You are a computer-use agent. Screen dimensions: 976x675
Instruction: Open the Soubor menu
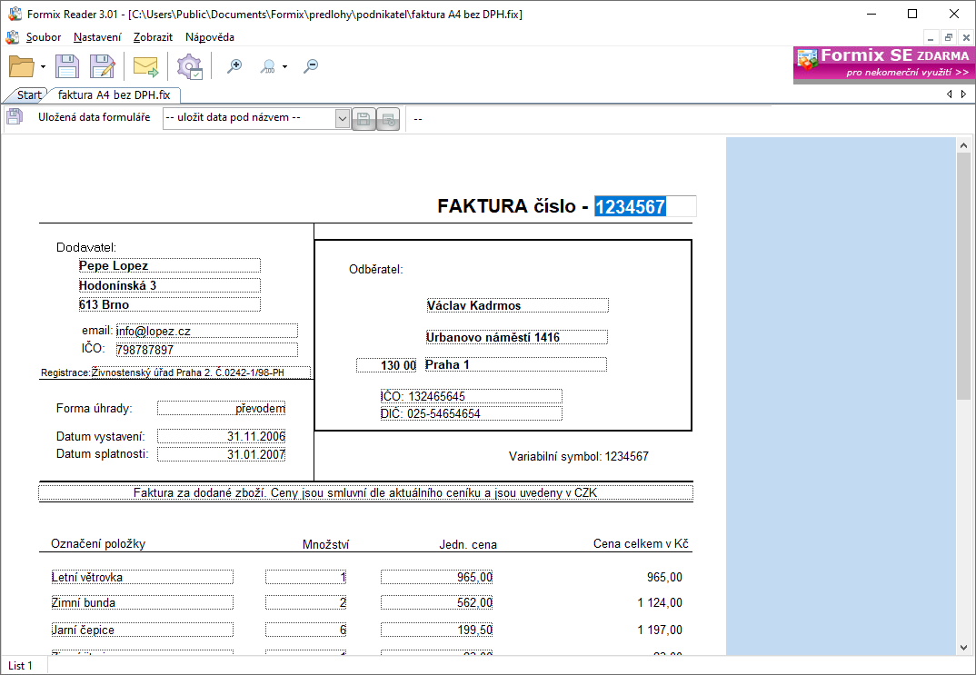tap(44, 37)
